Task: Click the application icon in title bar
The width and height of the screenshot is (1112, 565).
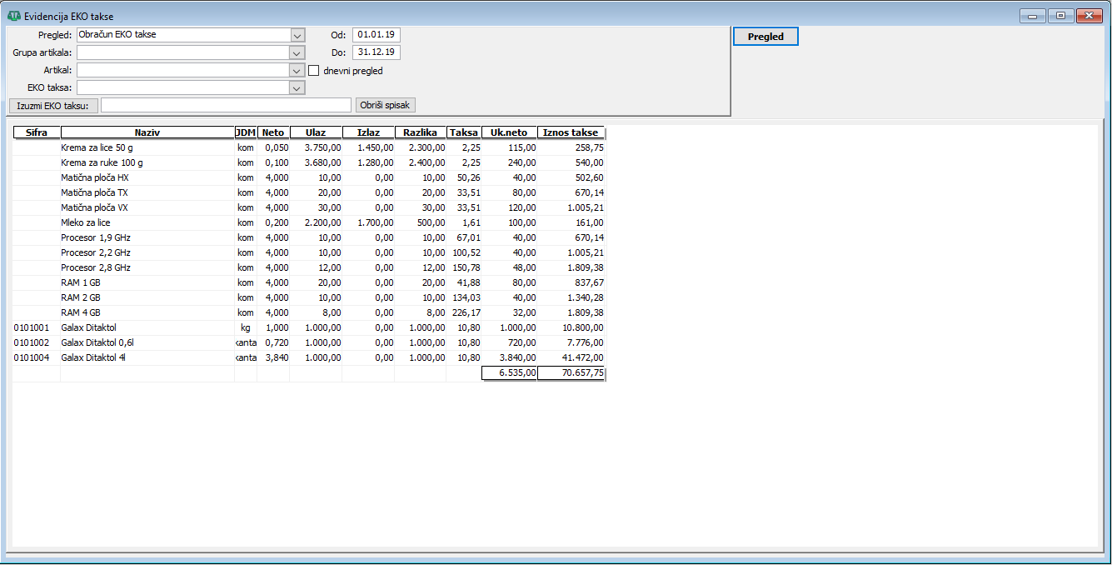Action: click(x=13, y=16)
